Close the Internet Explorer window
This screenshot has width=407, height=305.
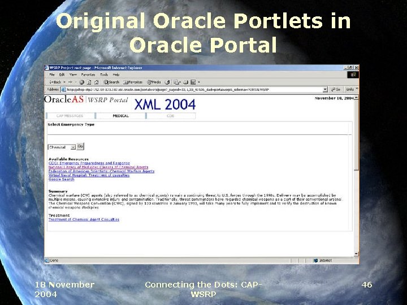[356, 68]
